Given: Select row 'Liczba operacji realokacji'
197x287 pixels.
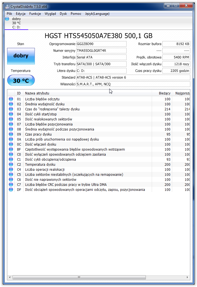Looking at the screenshot, I should [x=98, y=170].
